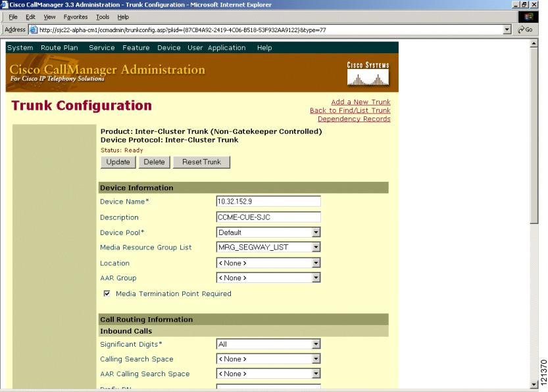Click the Call Routing Information header
548x392 pixels.
click(x=243, y=319)
